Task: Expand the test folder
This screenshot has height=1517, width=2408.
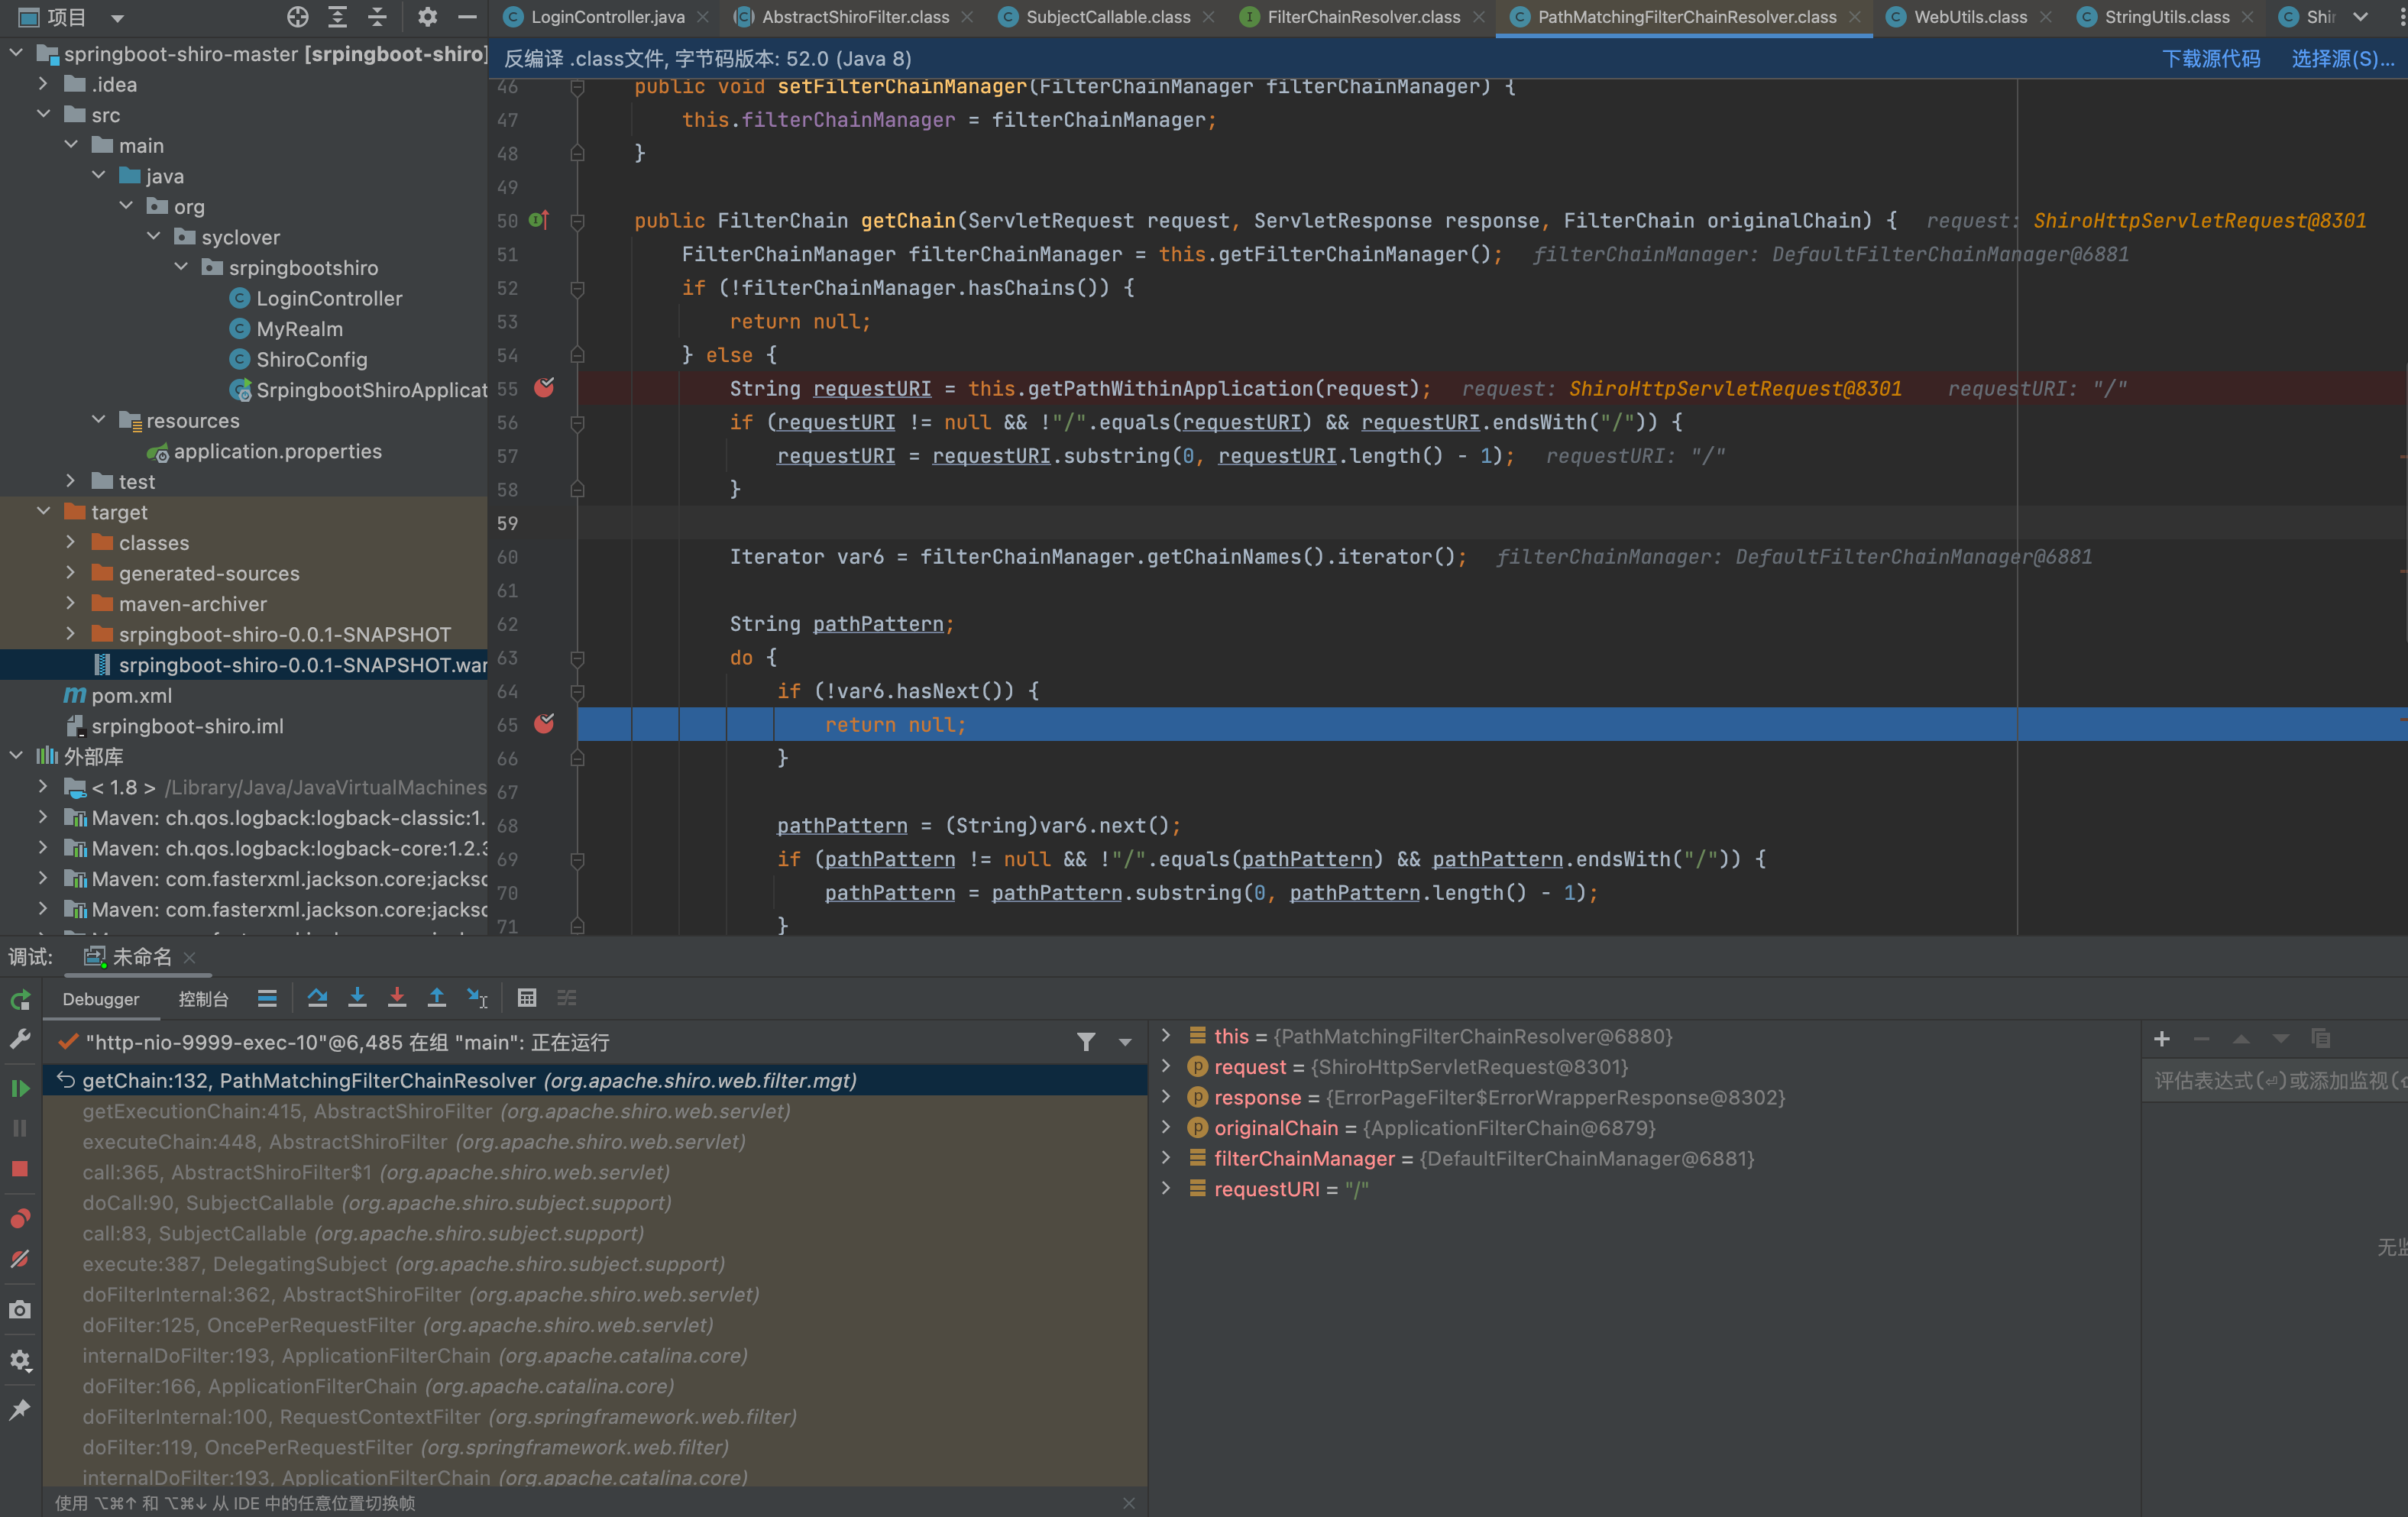Action: (70, 481)
